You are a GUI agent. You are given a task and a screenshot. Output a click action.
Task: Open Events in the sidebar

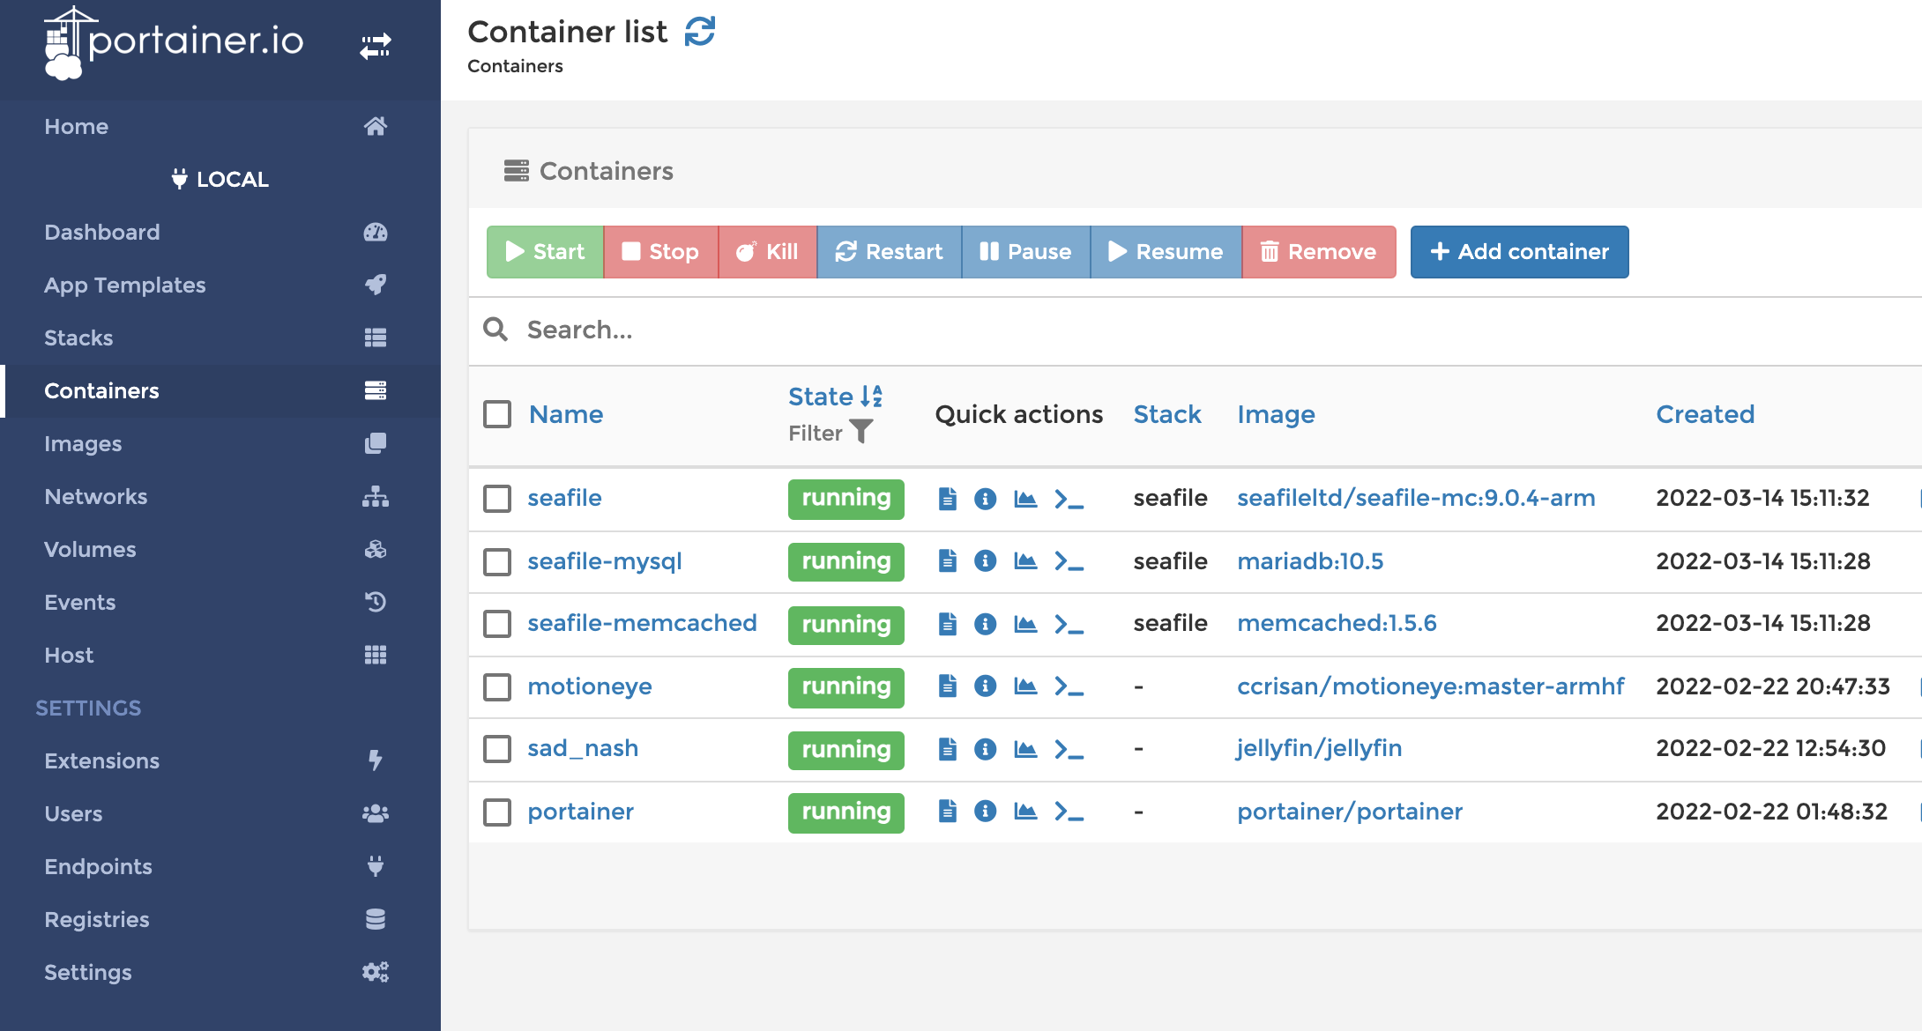(220, 602)
